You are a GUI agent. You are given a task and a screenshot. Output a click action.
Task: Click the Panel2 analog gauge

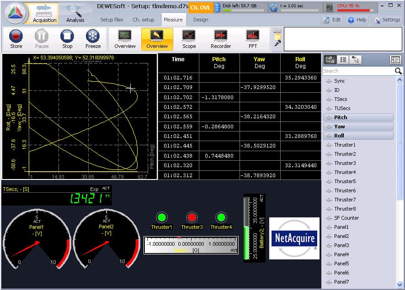tap(107, 239)
